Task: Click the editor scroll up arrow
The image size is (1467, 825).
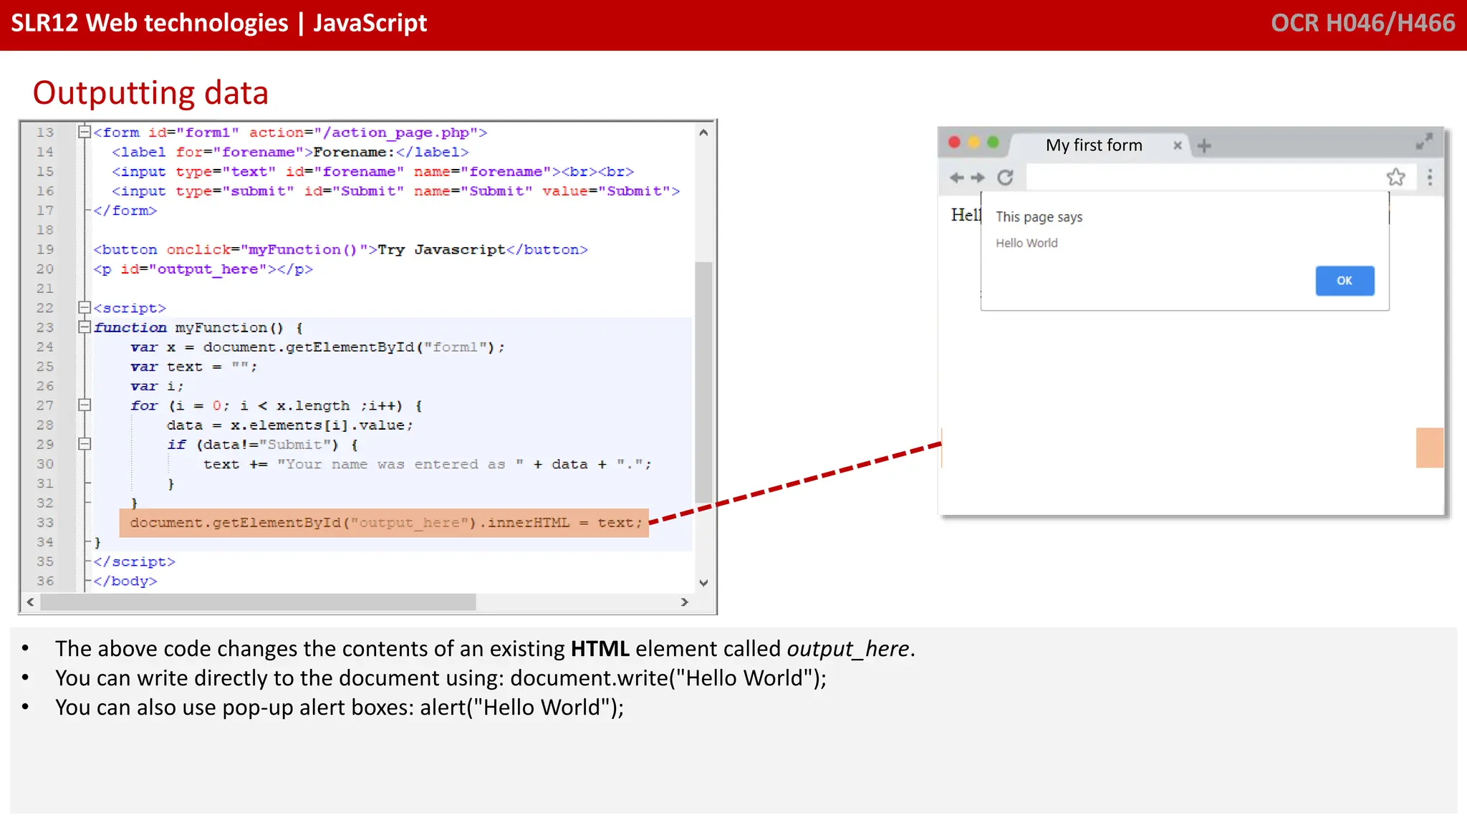Action: point(703,132)
